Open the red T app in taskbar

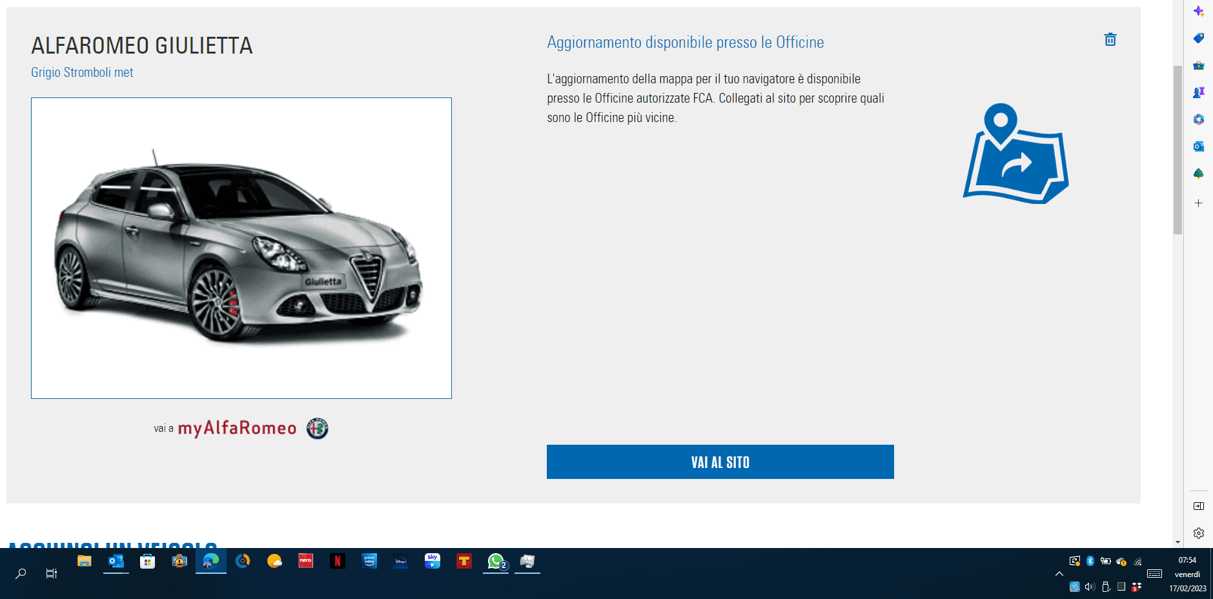pyautogui.click(x=464, y=561)
